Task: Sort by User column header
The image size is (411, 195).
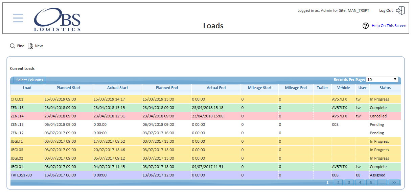Action: pos(363,88)
